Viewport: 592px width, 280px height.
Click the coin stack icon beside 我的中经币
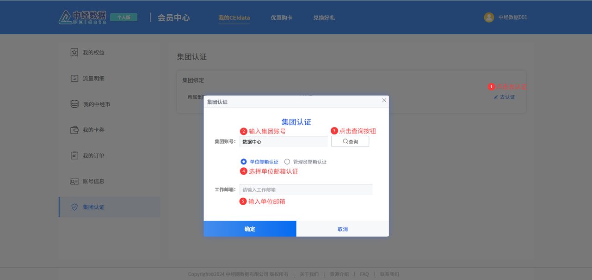point(74,104)
